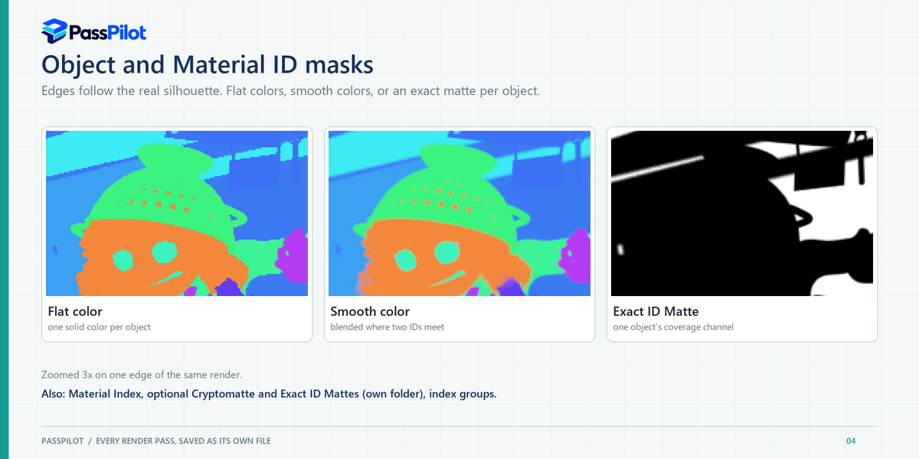The image size is (919, 459).
Task: Open the Flat color mask thumbnail
Action: tap(177, 213)
